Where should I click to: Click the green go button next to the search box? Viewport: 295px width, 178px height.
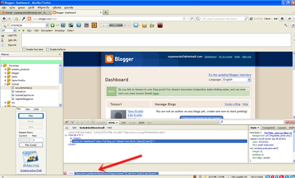[52, 25]
